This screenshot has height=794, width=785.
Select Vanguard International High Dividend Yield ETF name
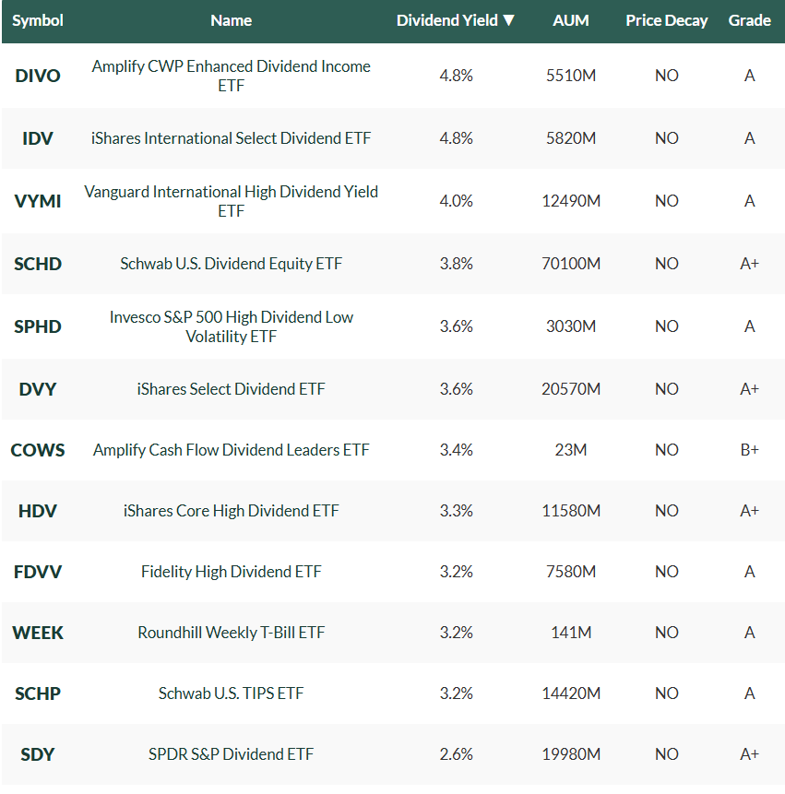(x=231, y=202)
